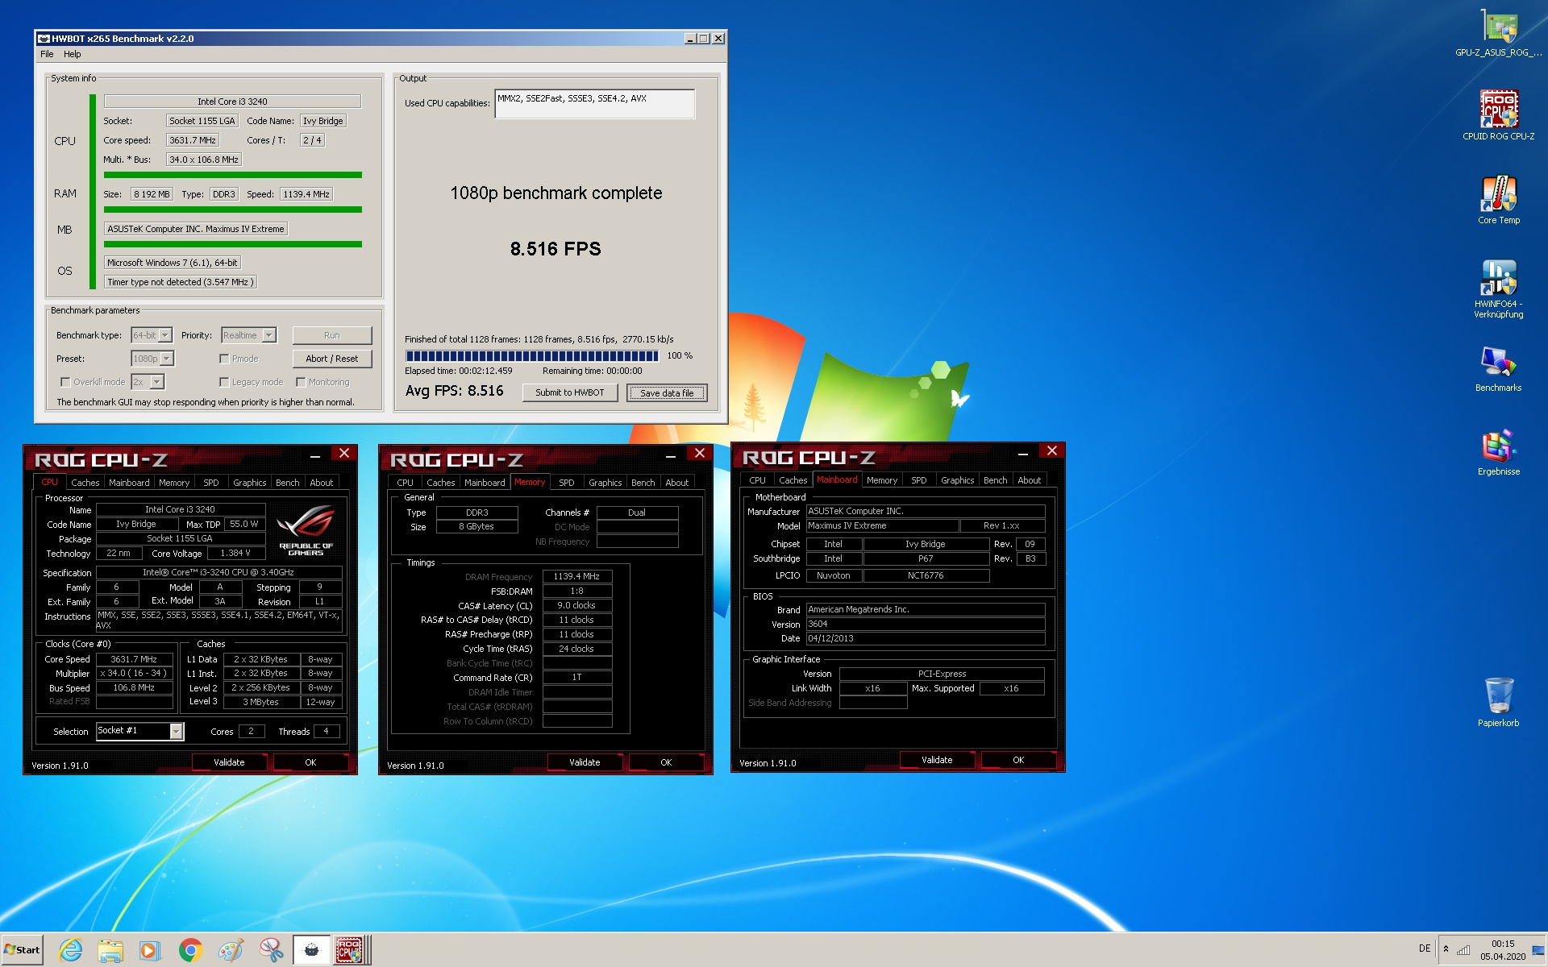Image resolution: width=1548 pixels, height=967 pixels.
Task: Open Papierkorb recycle bin
Action: click(x=1499, y=702)
